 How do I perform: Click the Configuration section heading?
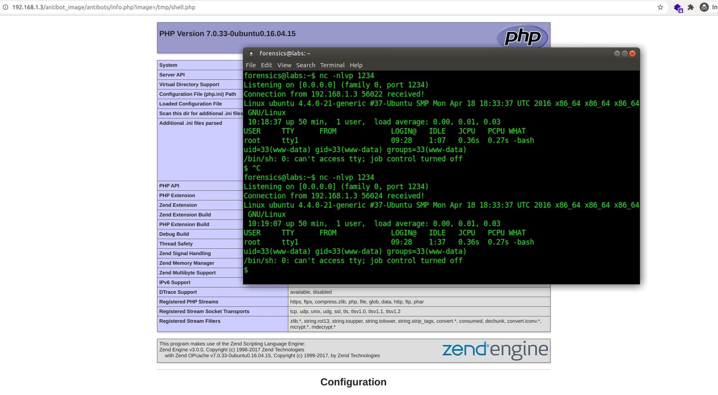pyautogui.click(x=353, y=382)
